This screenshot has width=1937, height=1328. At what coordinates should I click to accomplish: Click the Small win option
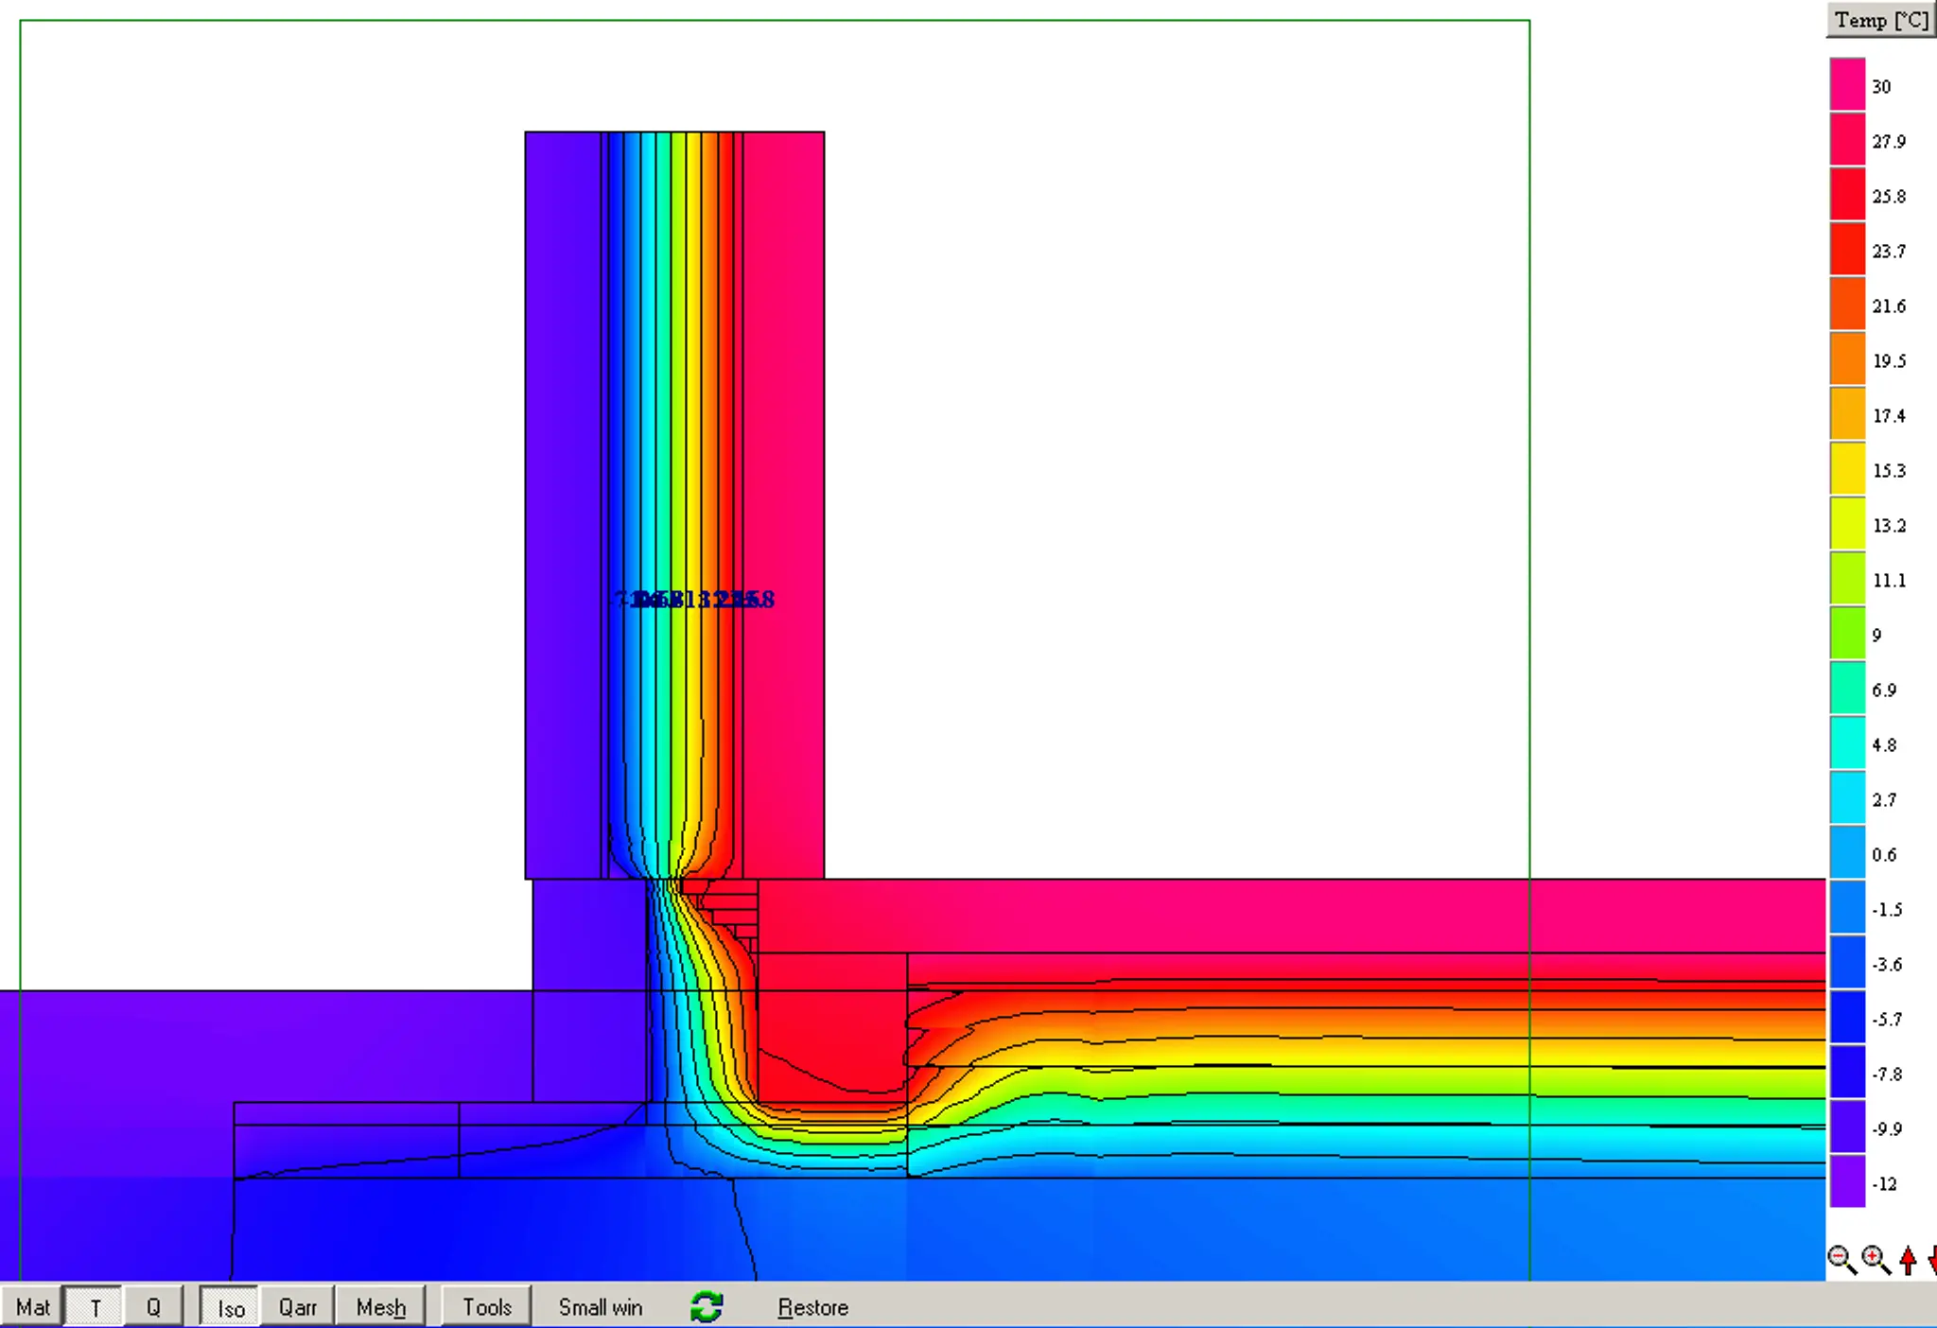click(600, 1307)
